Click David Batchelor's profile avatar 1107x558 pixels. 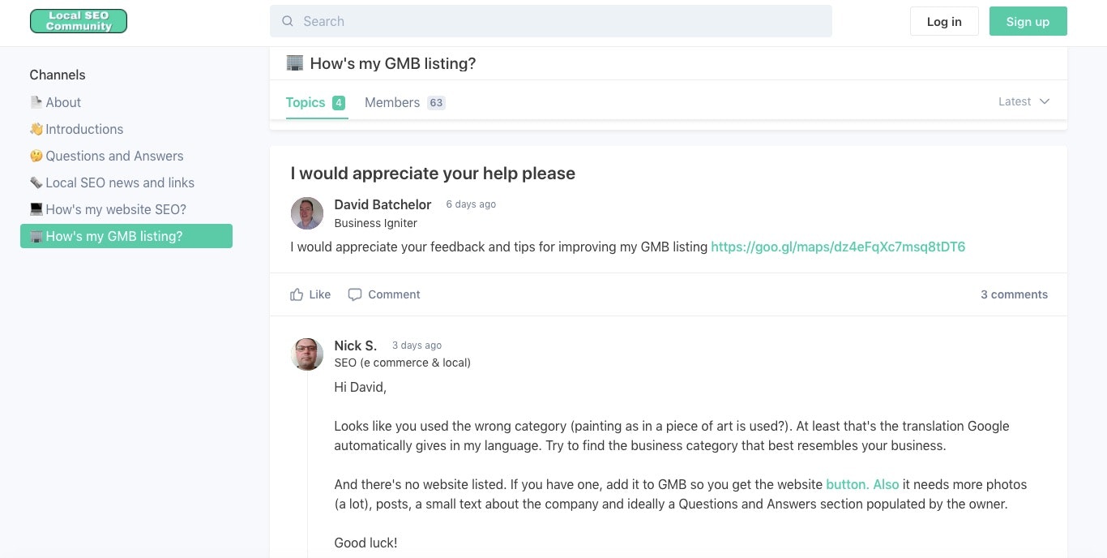click(x=306, y=212)
